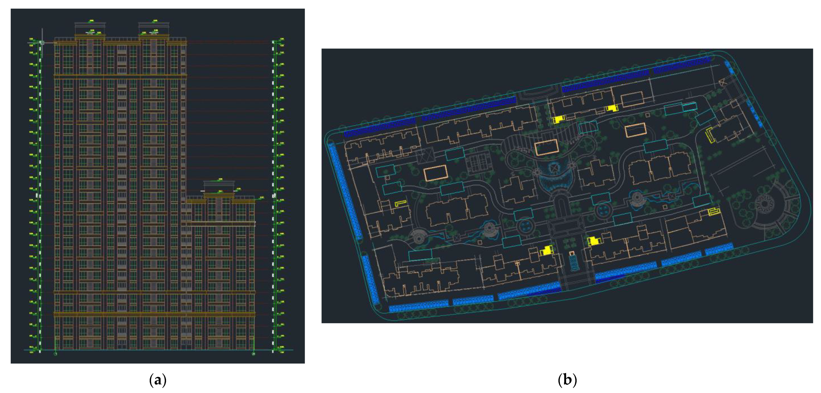Open the site plan drawing image
Viewport: 821px width, 393px height.
pos(567,186)
